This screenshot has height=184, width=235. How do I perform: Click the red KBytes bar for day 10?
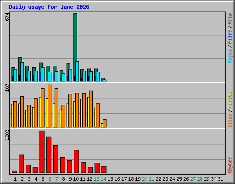(76, 161)
